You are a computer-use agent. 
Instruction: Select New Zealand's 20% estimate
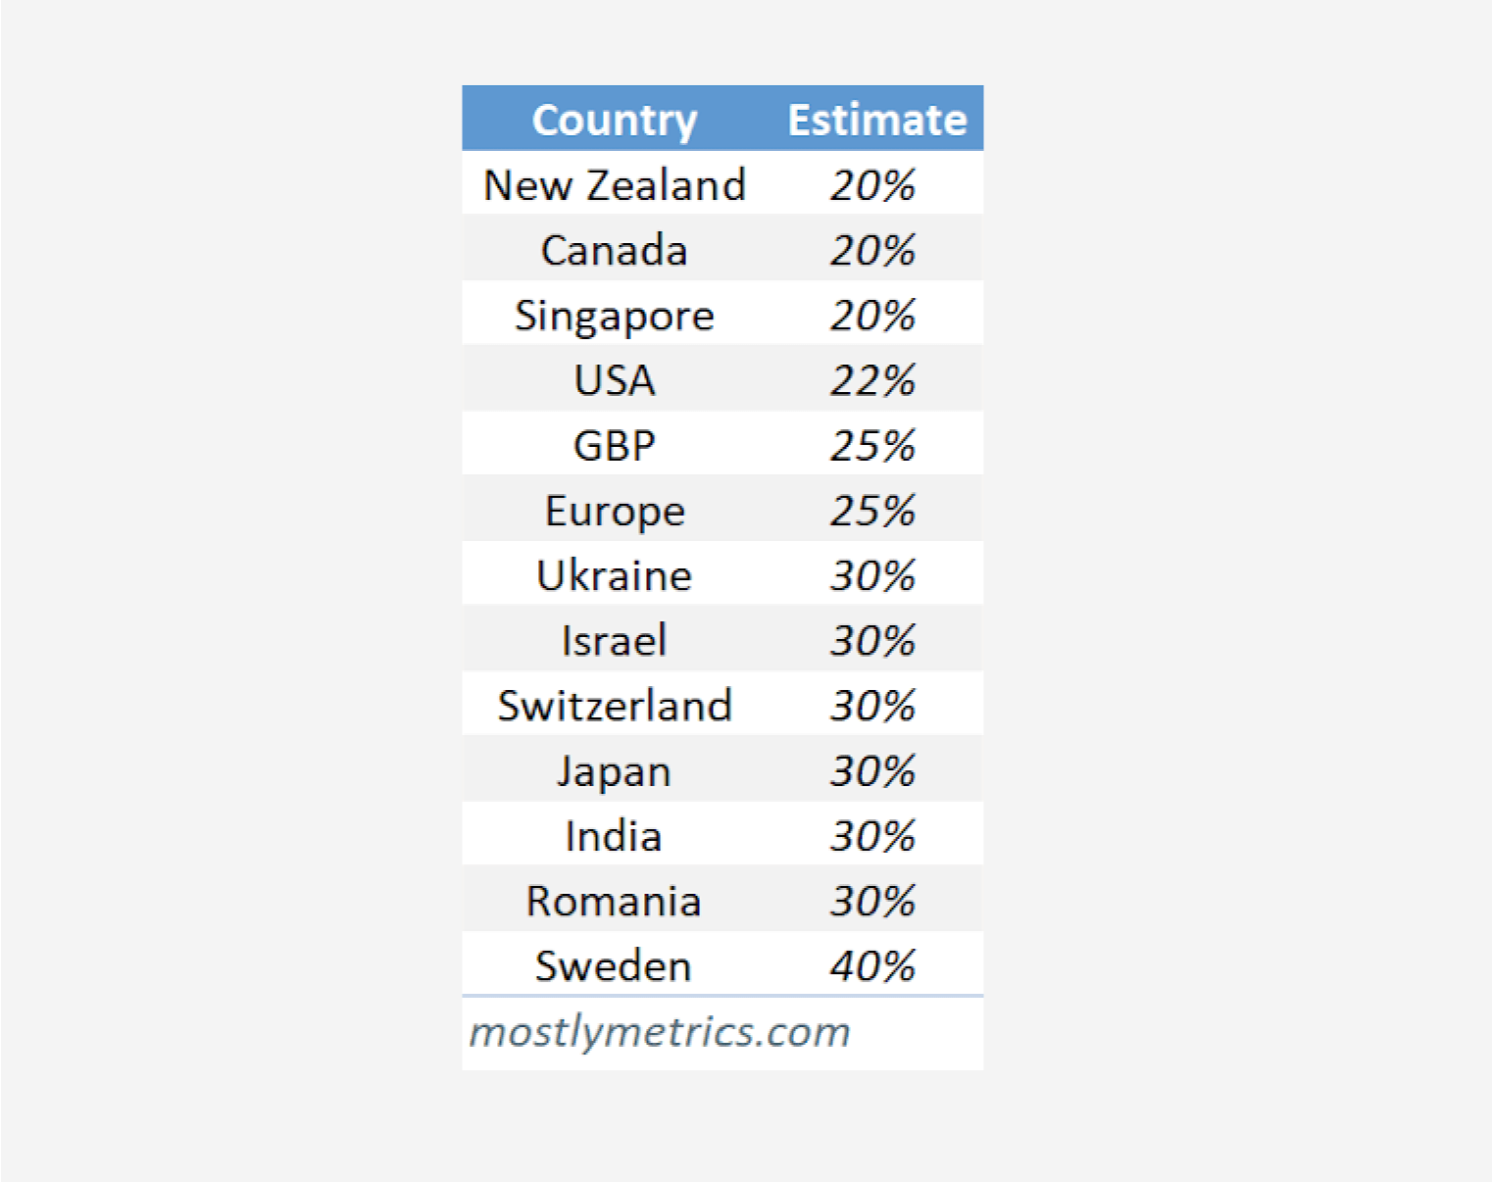pyautogui.click(x=872, y=185)
